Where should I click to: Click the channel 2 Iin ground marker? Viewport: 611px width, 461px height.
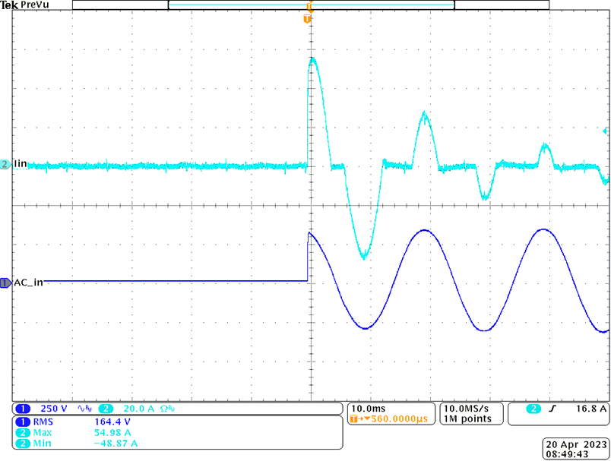pos(5,164)
